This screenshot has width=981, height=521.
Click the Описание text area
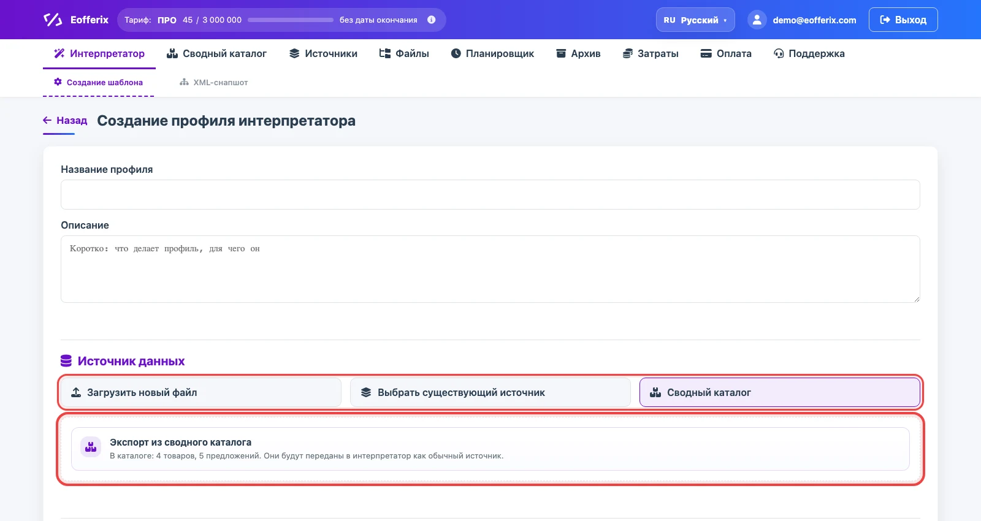click(x=490, y=269)
